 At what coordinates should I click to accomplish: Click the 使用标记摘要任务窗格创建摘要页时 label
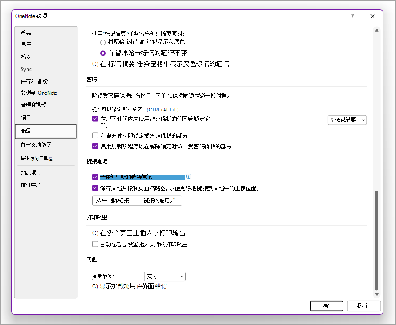coord(138,34)
